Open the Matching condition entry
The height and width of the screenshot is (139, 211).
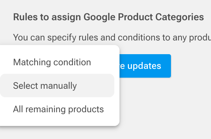tap(52, 62)
